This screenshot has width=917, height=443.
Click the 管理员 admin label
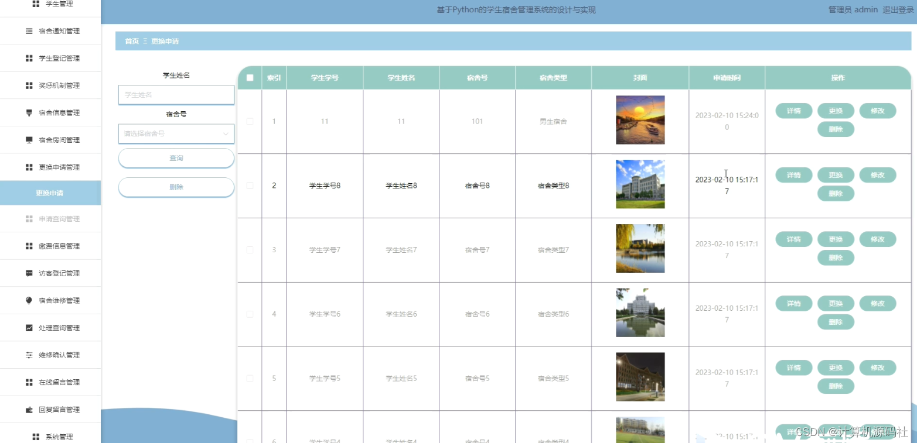(853, 9)
